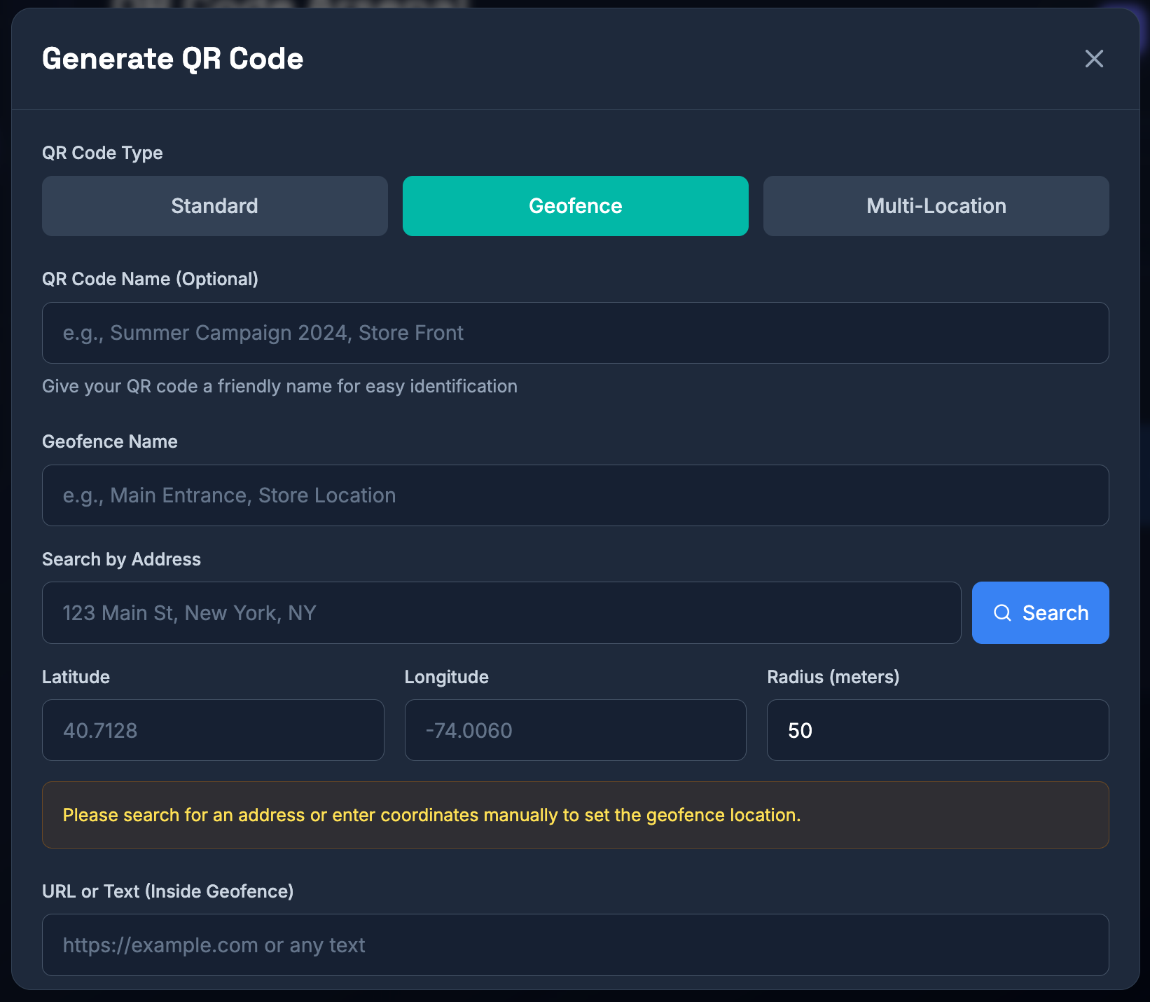Click the URL or Text input field
The width and height of the screenshot is (1150, 1002).
tap(575, 945)
